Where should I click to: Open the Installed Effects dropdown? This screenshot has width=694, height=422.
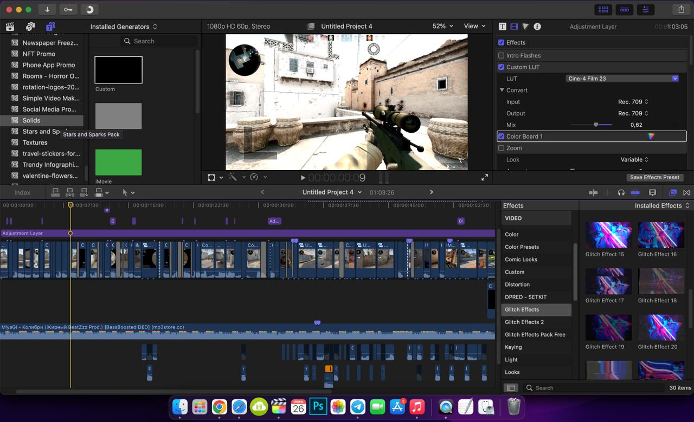(662, 206)
